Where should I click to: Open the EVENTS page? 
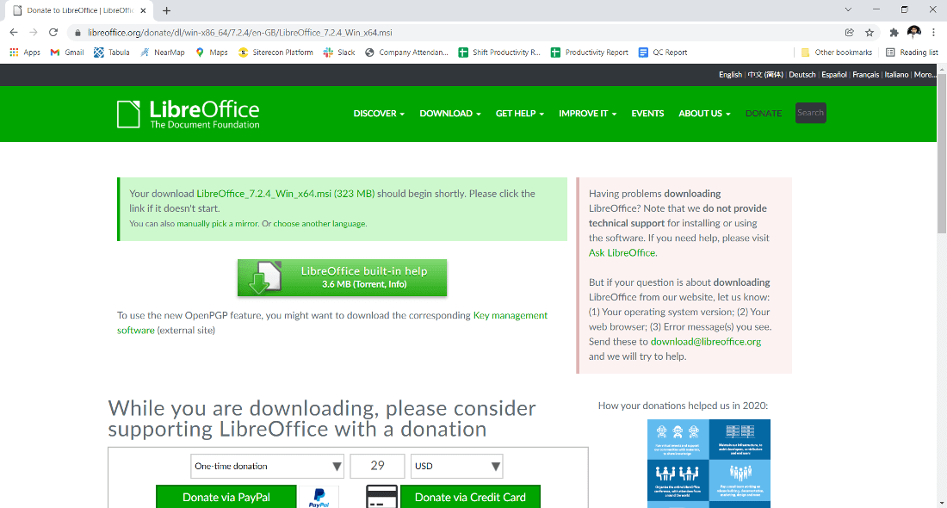(647, 114)
